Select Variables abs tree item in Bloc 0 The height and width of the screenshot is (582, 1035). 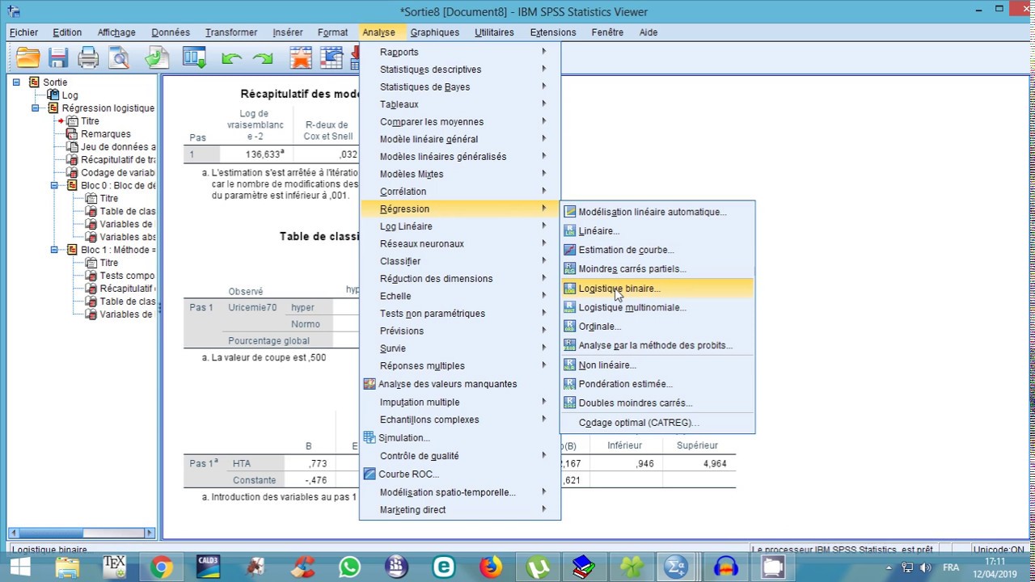click(126, 238)
